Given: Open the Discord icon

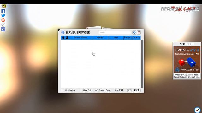Looking at the screenshot, I should point(3,29).
